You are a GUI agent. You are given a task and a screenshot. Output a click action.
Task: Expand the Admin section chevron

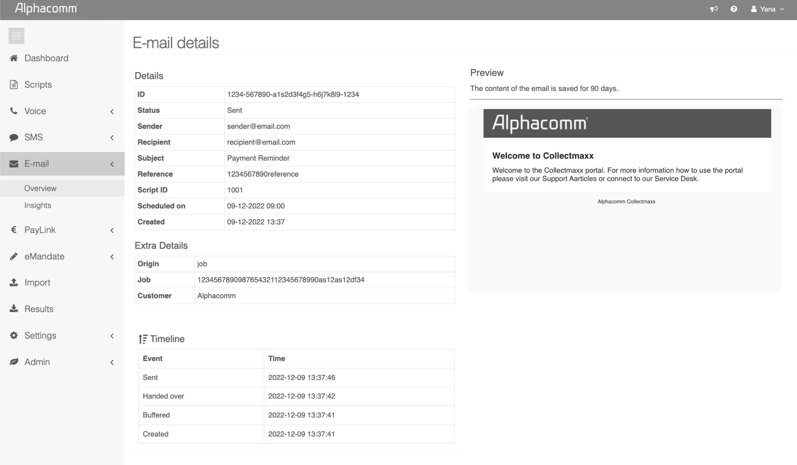pos(112,362)
